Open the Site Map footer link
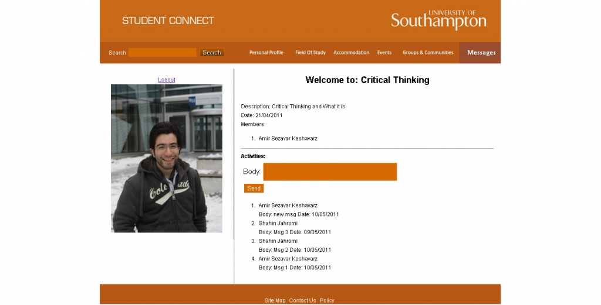 click(275, 300)
